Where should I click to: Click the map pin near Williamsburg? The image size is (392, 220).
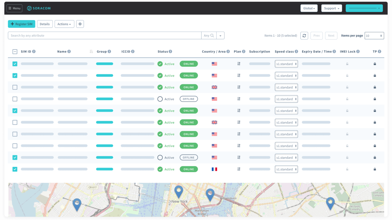(210, 195)
